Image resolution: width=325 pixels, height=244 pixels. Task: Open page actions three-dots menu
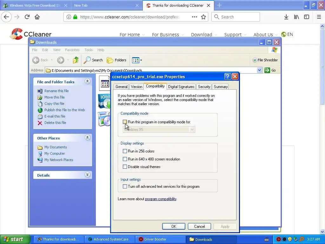point(195,17)
